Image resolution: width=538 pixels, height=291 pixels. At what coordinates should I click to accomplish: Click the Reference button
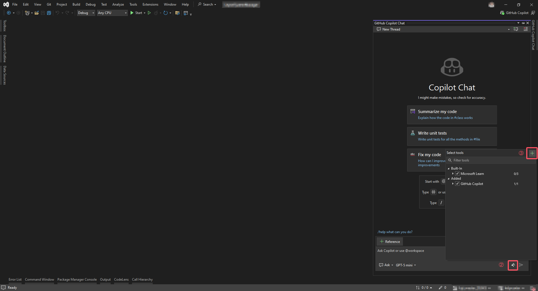coord(390,241)
